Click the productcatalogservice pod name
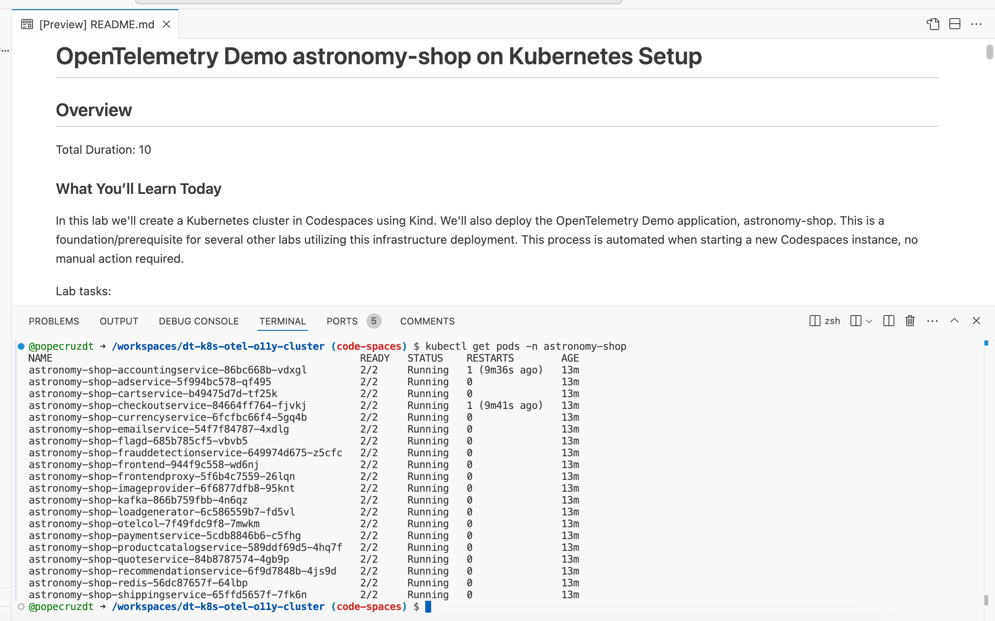Screen dimensions: 995x621 [186, 547]
